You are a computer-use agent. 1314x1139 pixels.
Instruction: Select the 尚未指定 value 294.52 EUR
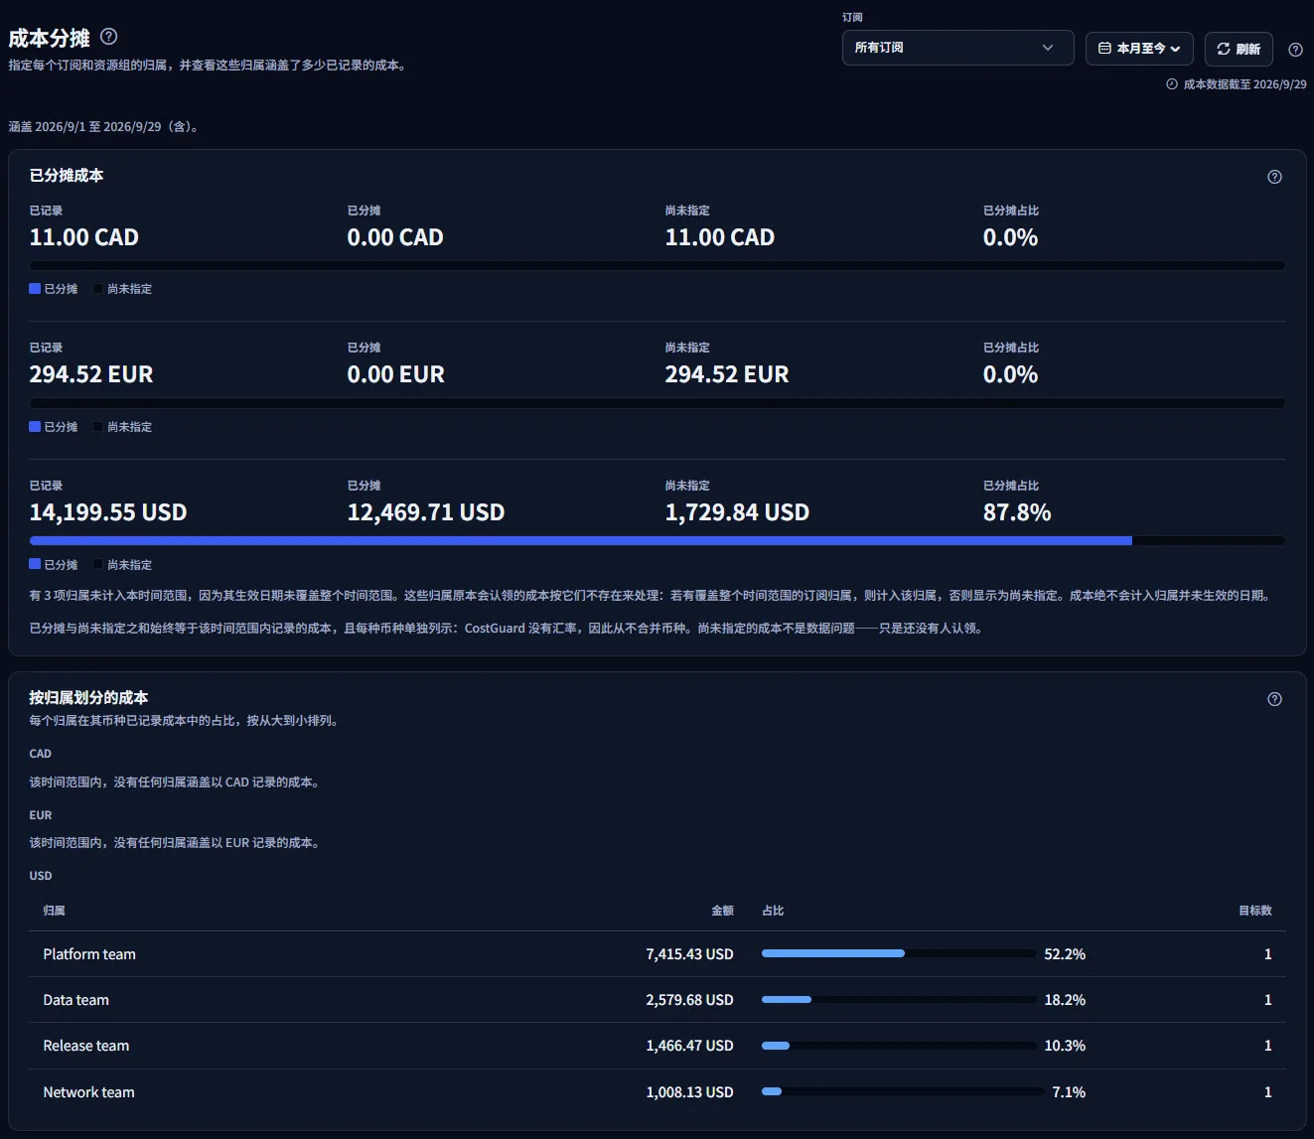[727, 374]
